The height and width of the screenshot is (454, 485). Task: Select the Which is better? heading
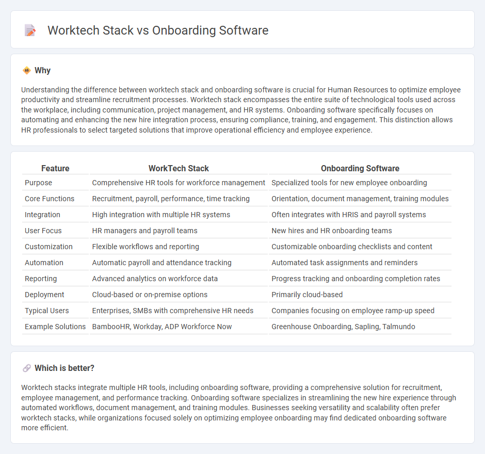pyautogui.click(x=64, y=368)
